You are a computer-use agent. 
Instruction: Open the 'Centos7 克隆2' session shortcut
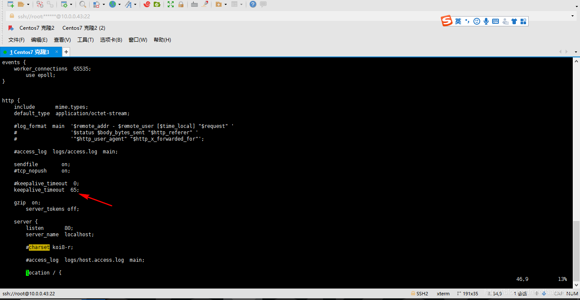(x=37, y=28)
